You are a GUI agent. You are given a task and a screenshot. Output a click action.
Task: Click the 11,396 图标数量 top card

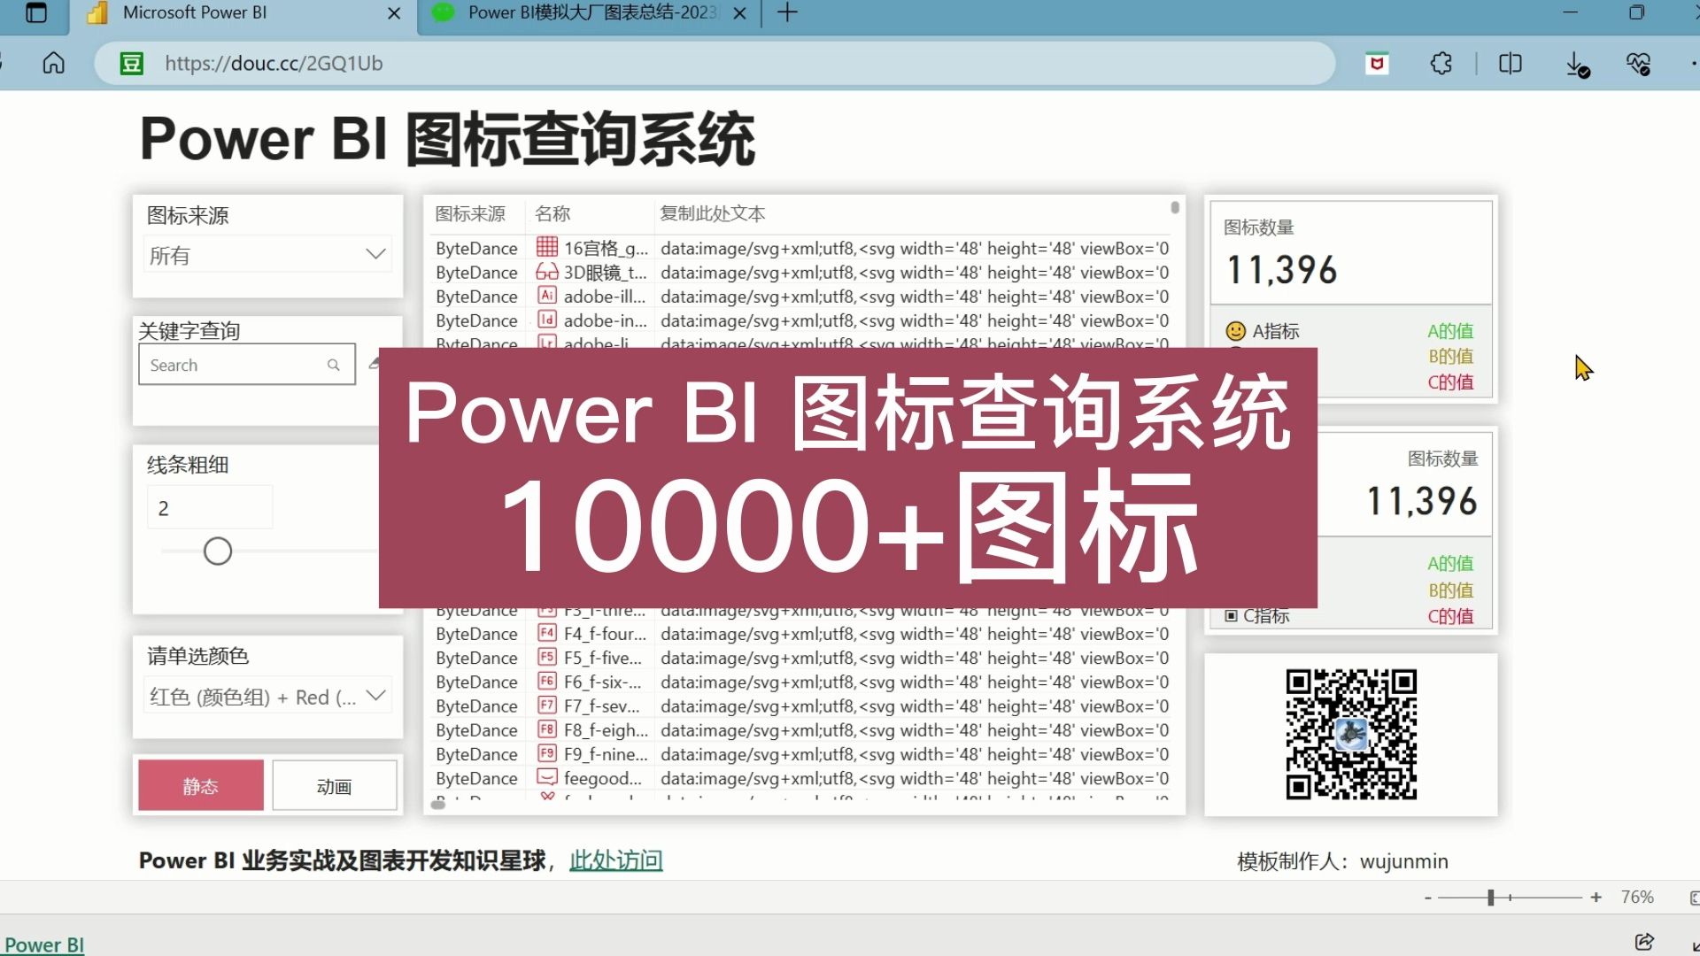(1351, 253)
